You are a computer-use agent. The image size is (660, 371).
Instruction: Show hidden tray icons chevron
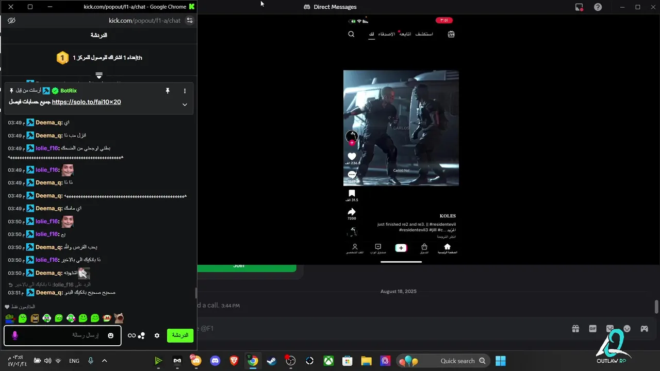(x=104, y=361)
